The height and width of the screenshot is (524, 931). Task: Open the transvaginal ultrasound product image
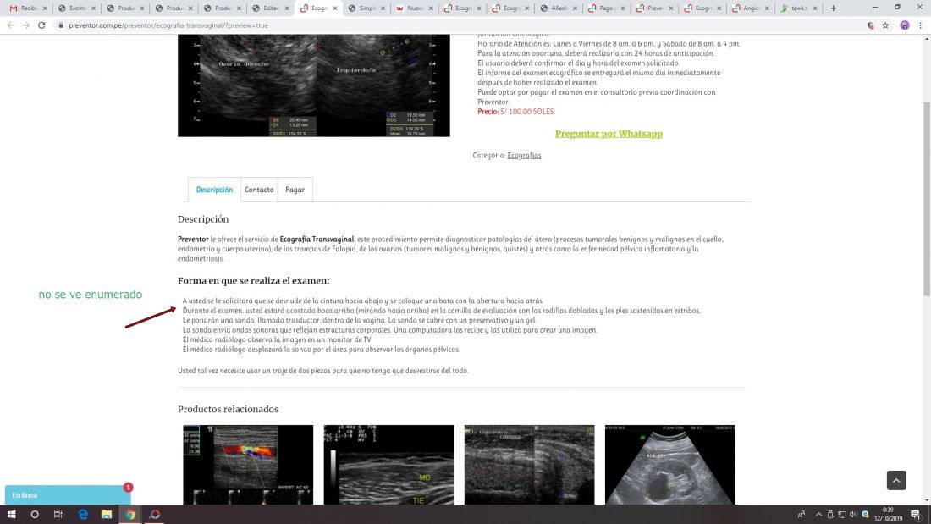click(x=313, y=85)
